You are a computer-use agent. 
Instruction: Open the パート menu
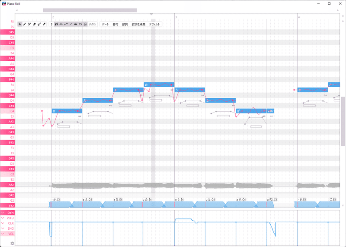point(106,24)
